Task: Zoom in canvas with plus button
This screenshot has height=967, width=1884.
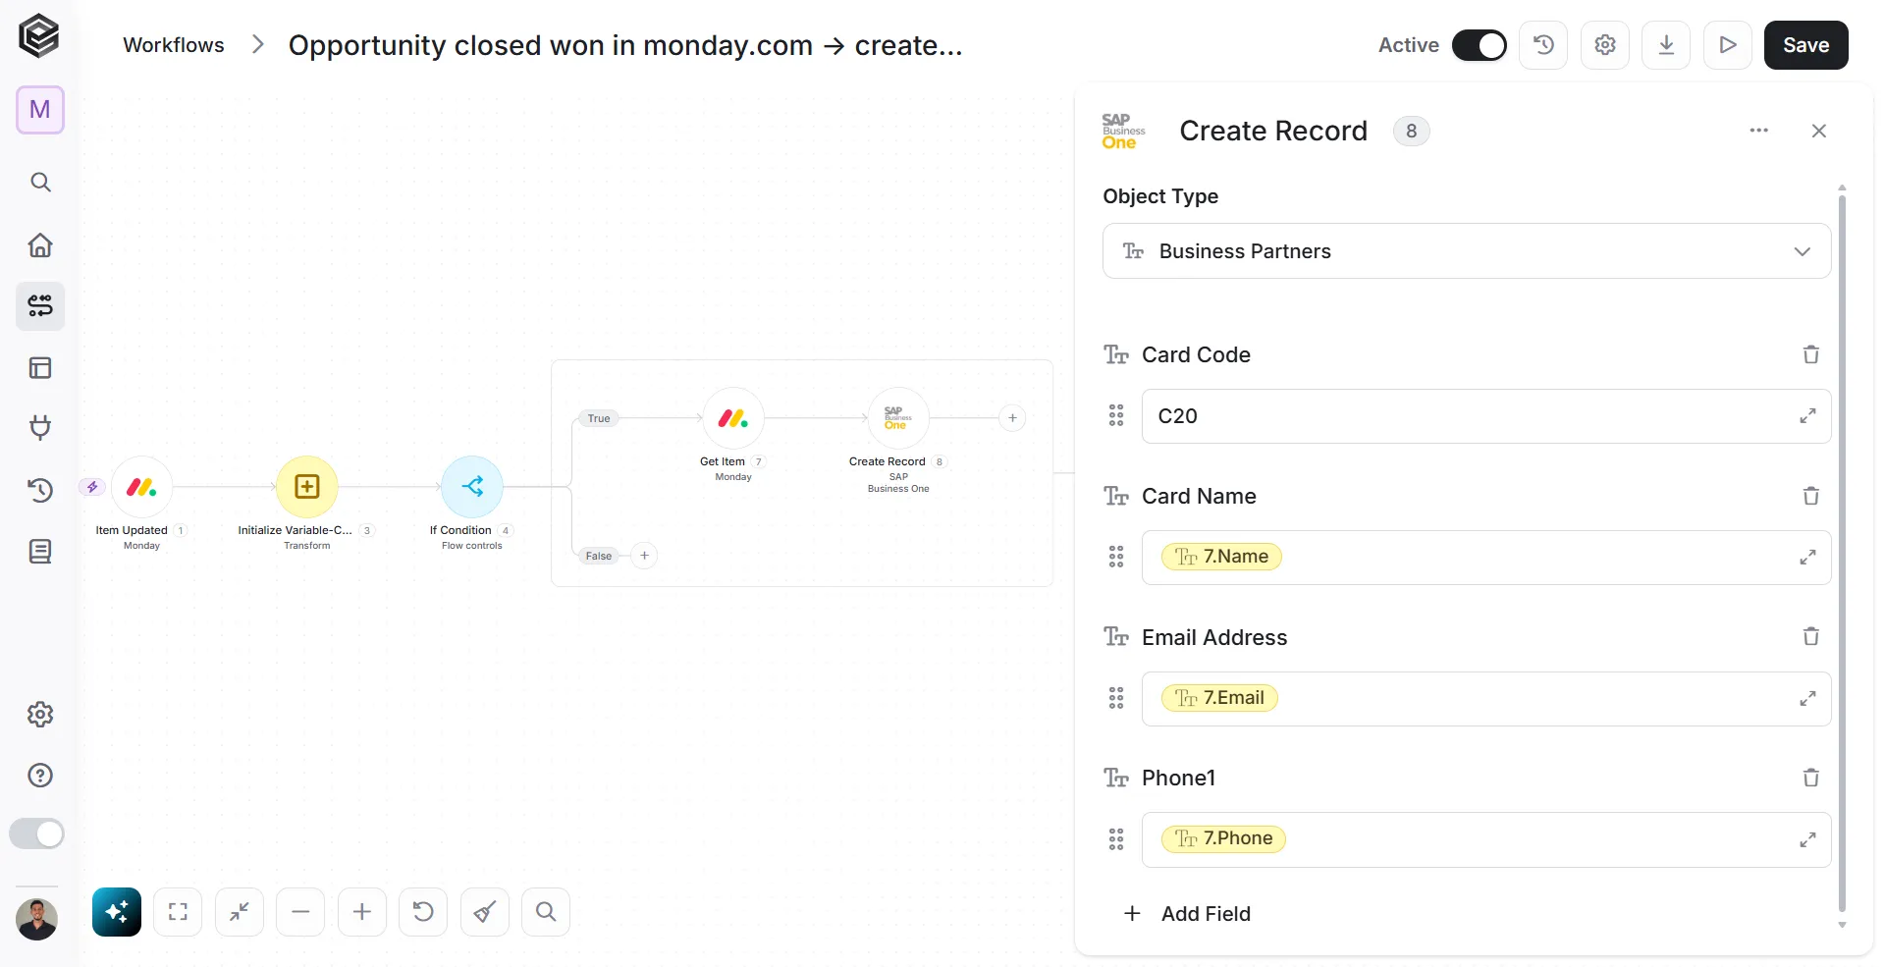Action: (x=362, y=912)
